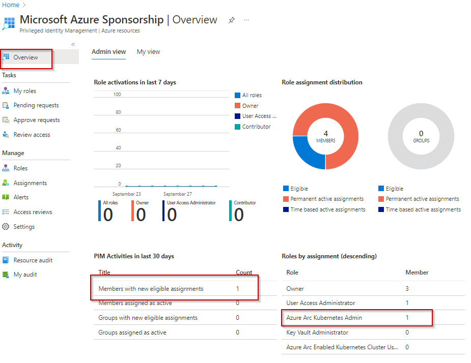Open the Alerts page
The width and height of the screenshot is (471, 363).
click(21, 197)
